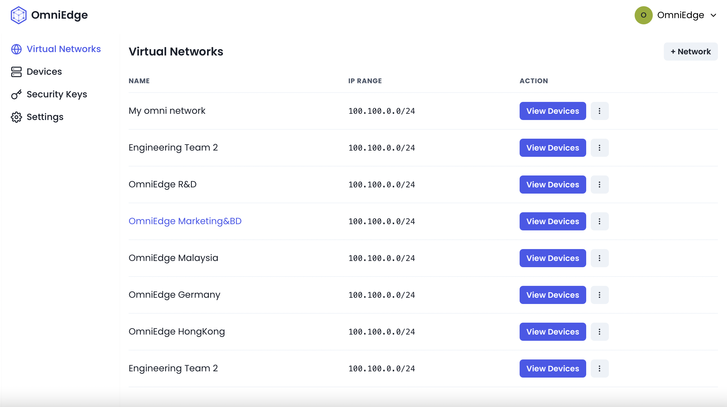This screenshot has height=407, width=727.
Task: Click the globe icon beside Virtual Networks
Action: [x=16, y=49]
